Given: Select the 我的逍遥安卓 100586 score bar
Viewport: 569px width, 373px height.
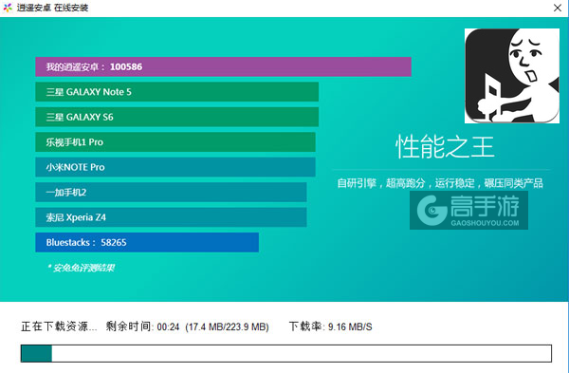Looking at the screenshot, I should pos(223,66).
